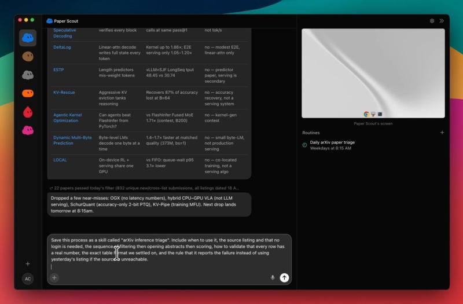Open settings gear in top right
463x304 pixels.
(432, 21)
